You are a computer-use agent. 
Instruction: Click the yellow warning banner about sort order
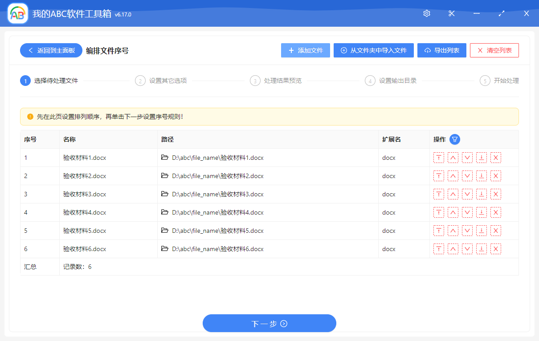pyautogui.click(x=269, y=116)
